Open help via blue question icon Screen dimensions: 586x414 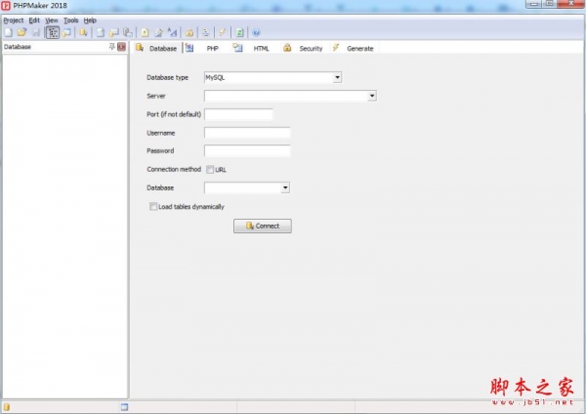(x=256, y=32)
